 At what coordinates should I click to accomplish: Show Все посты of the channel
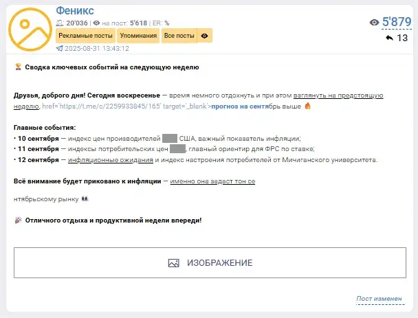pyautogui.click(x=179, y=36)
